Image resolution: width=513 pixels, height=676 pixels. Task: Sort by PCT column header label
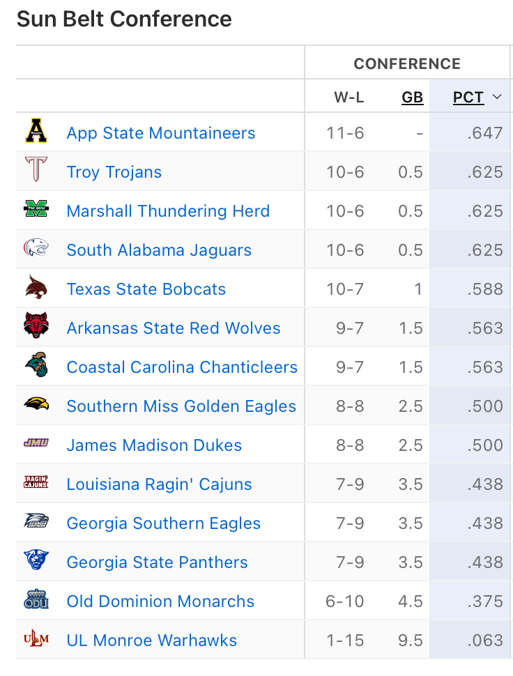pyautogui.click(x=468, y=98)
